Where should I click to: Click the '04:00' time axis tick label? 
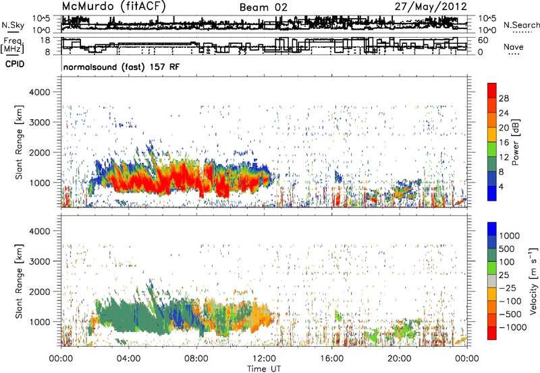click(x=128, y=359)
